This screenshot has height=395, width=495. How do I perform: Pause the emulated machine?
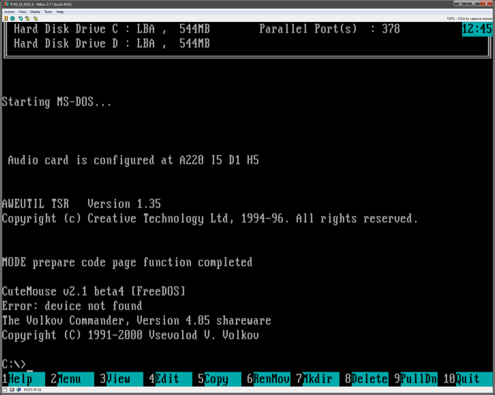tap(6, 18)
